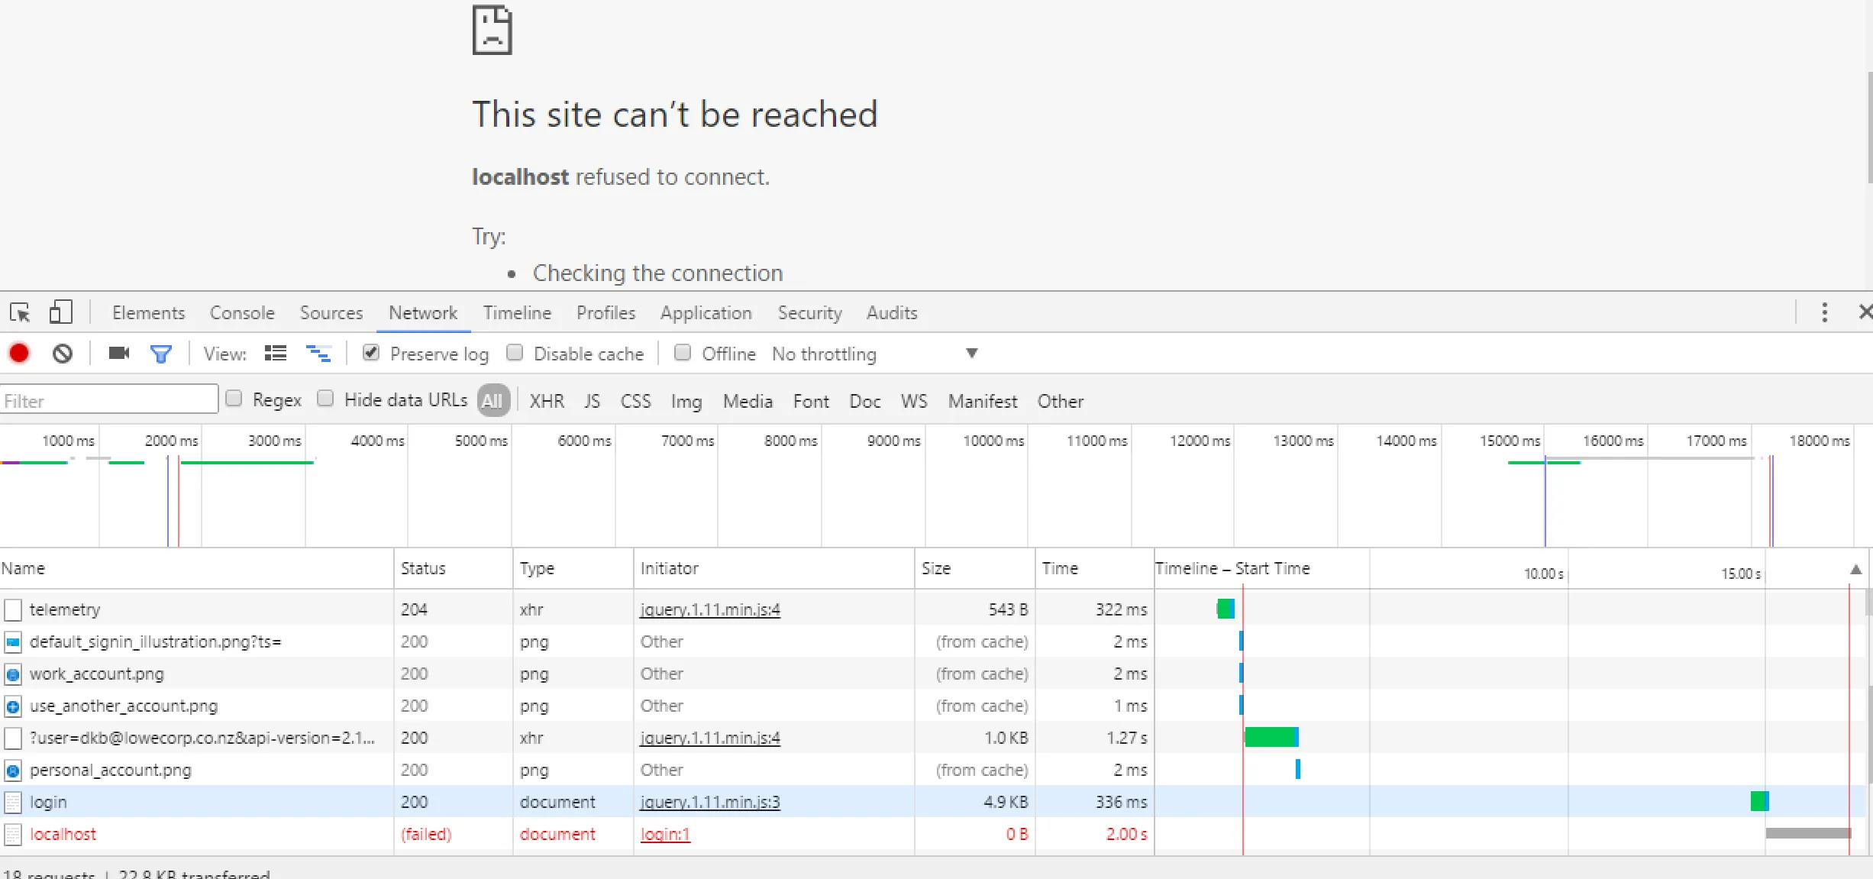Click the Timeline column sort arrow
The image size is (1873, 879).
tap(1855, 570)
